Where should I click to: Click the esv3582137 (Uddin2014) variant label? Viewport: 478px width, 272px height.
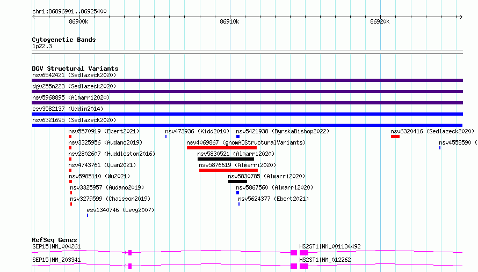(68, 109)
